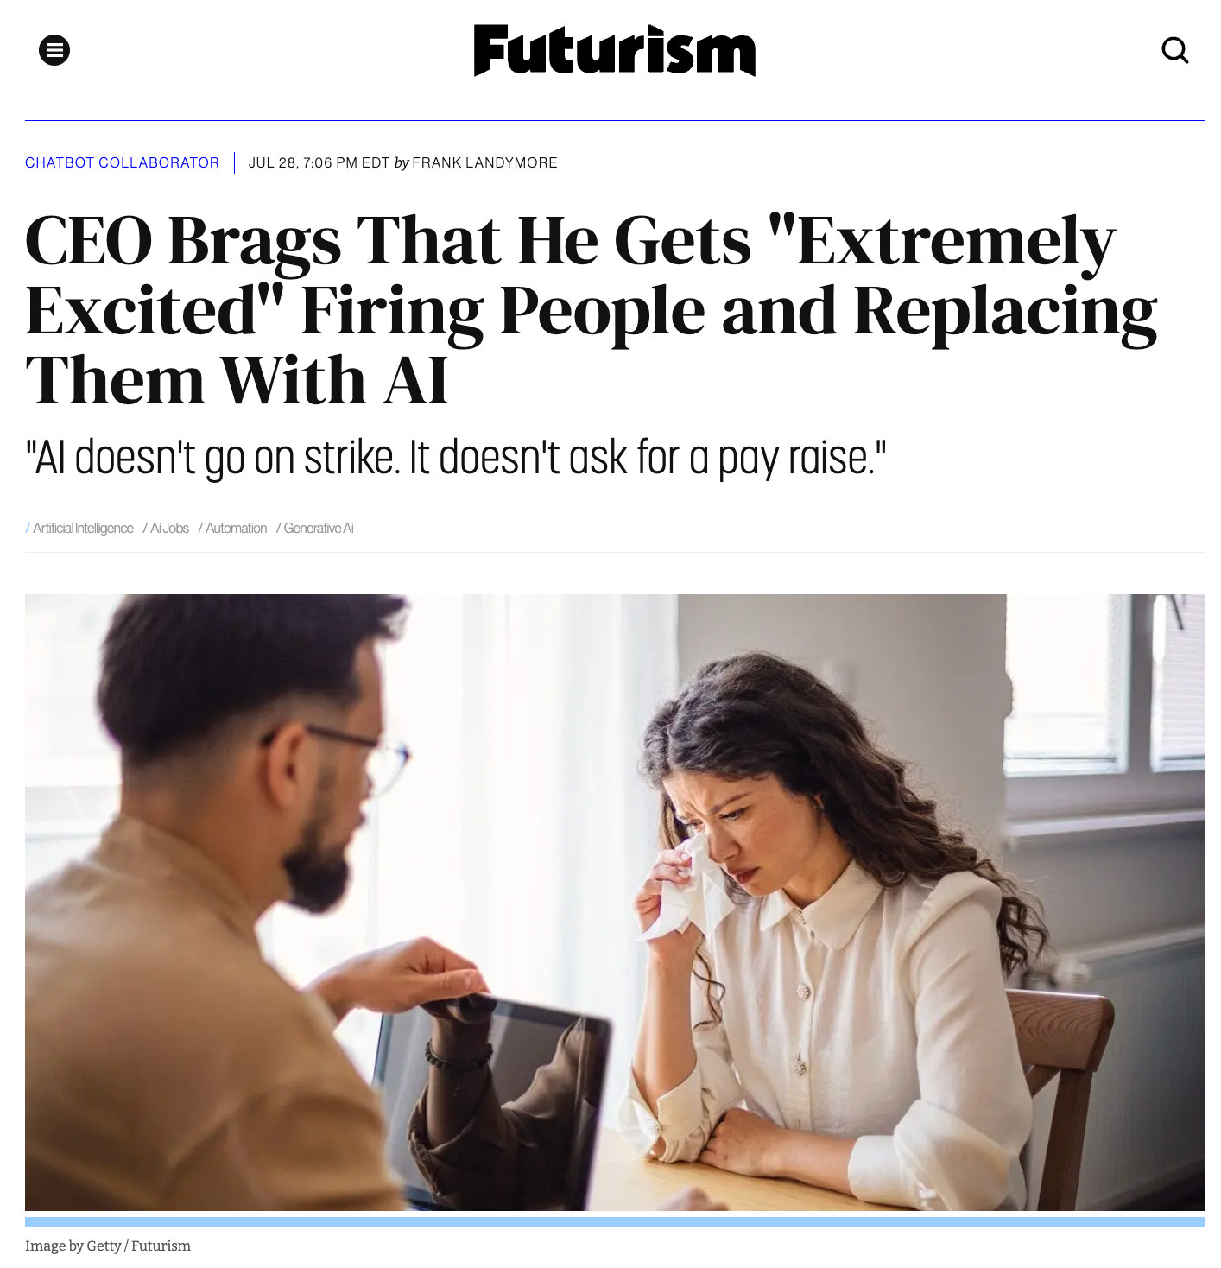The width and height of the screenshot is (1221, 1268).
Task: Click the light blue bar below the image
Action: (614, 1221)
